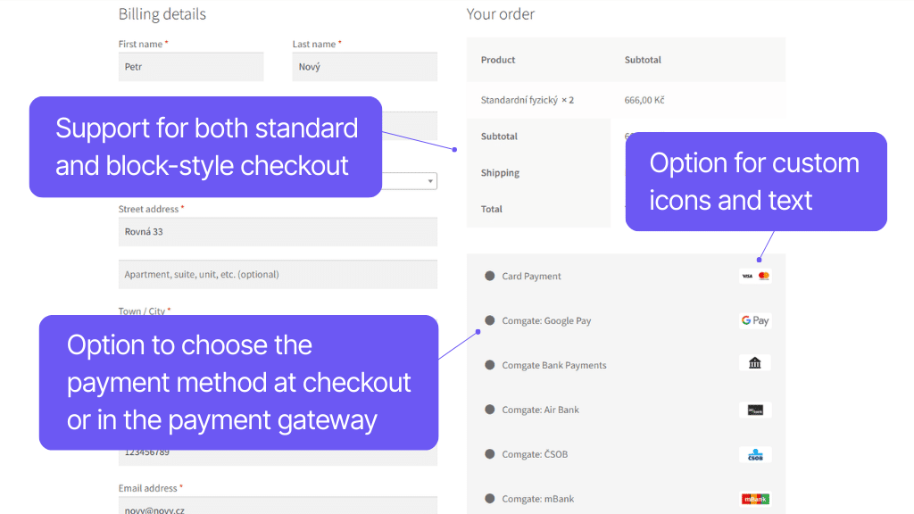Select the Card Payment radio button
The width and height of the screenshot is (914, 514).
click(490, 276)
